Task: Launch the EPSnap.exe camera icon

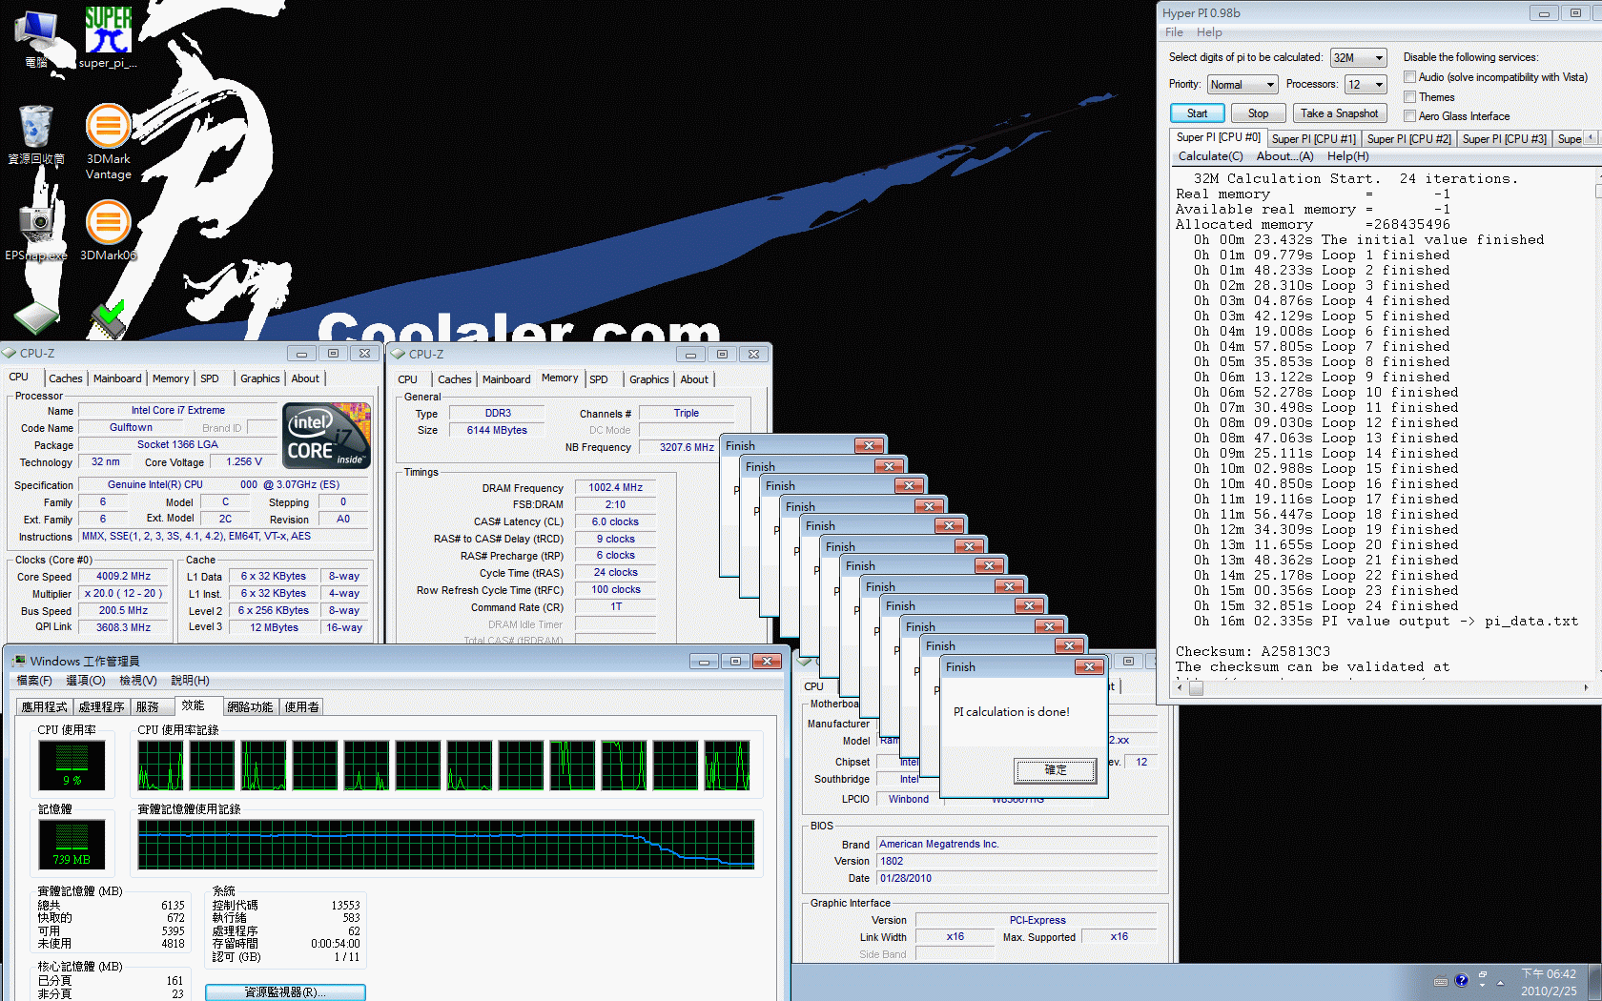Action: coord(36,229)
